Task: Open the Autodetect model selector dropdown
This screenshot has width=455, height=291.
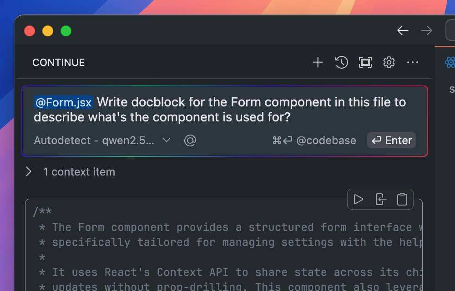Action: click(x=102, y=140)
